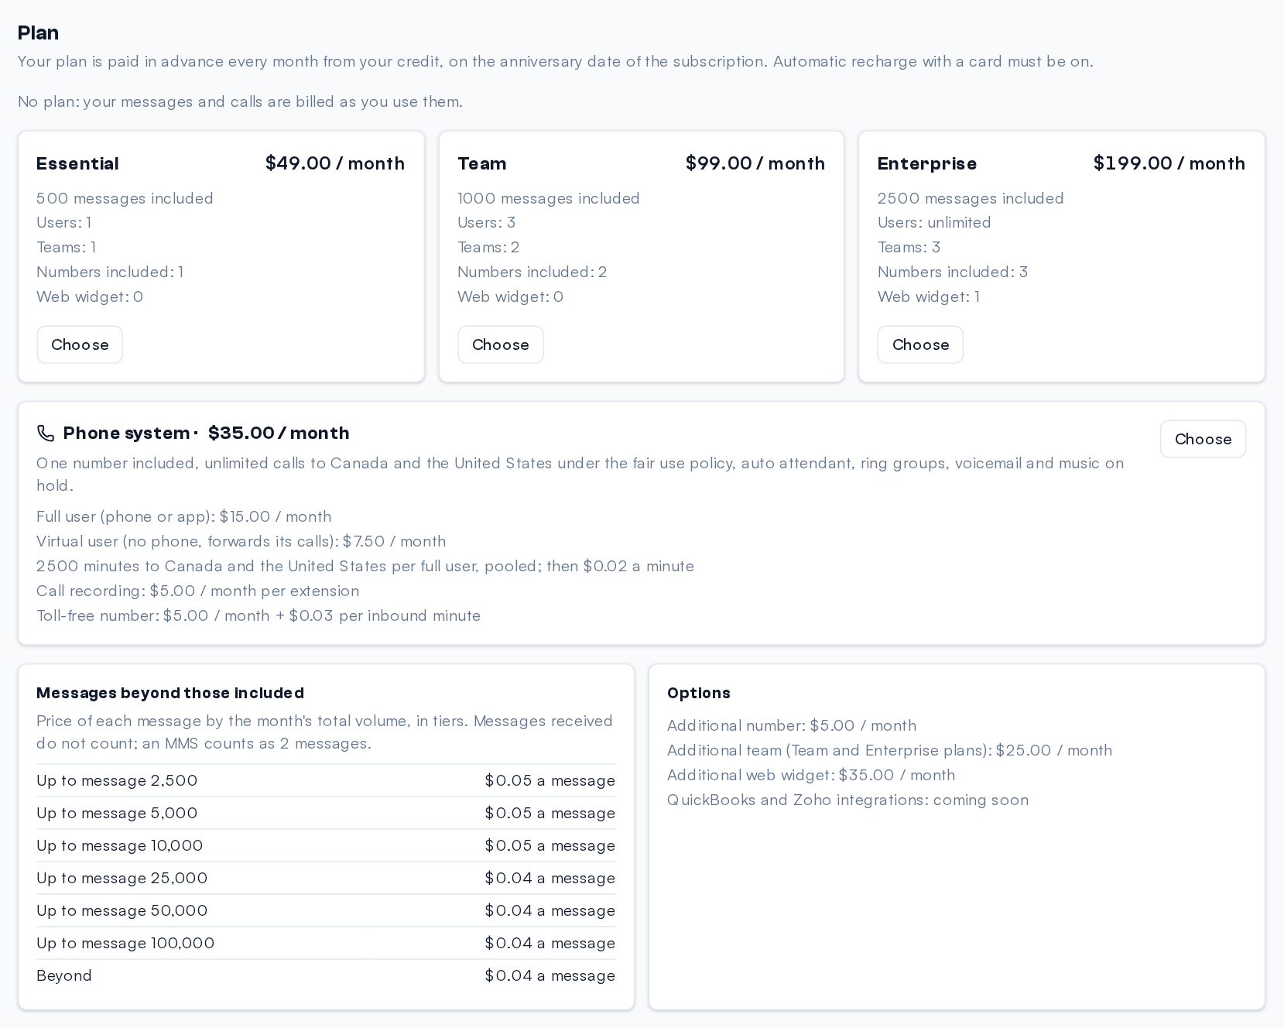1284x1028 pixels.
Task: Click 'Web widget: 1' line
Action: pos(929,297)
